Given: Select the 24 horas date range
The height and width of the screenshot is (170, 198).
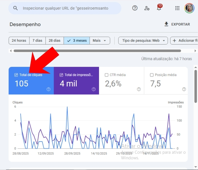Looking at the screenshot, I should [19, 41].
